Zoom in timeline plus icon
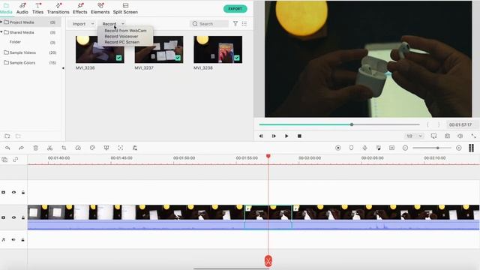Viewport: 480px width, 270px height. click(458, 148)
